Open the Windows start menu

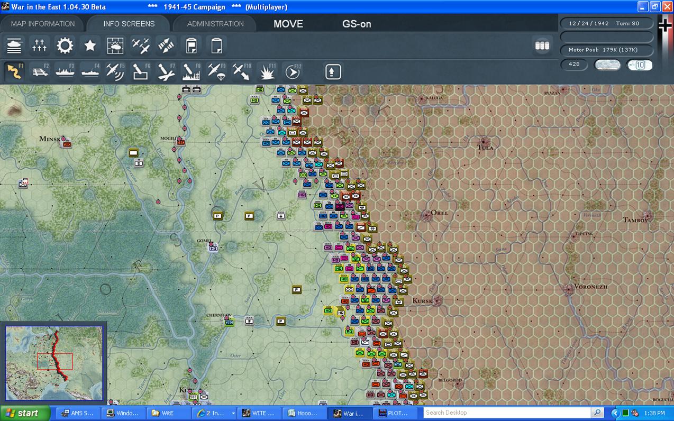25,413
